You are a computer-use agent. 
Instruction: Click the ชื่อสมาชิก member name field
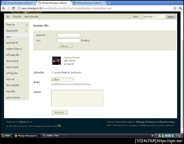click(x=68, y=35)
